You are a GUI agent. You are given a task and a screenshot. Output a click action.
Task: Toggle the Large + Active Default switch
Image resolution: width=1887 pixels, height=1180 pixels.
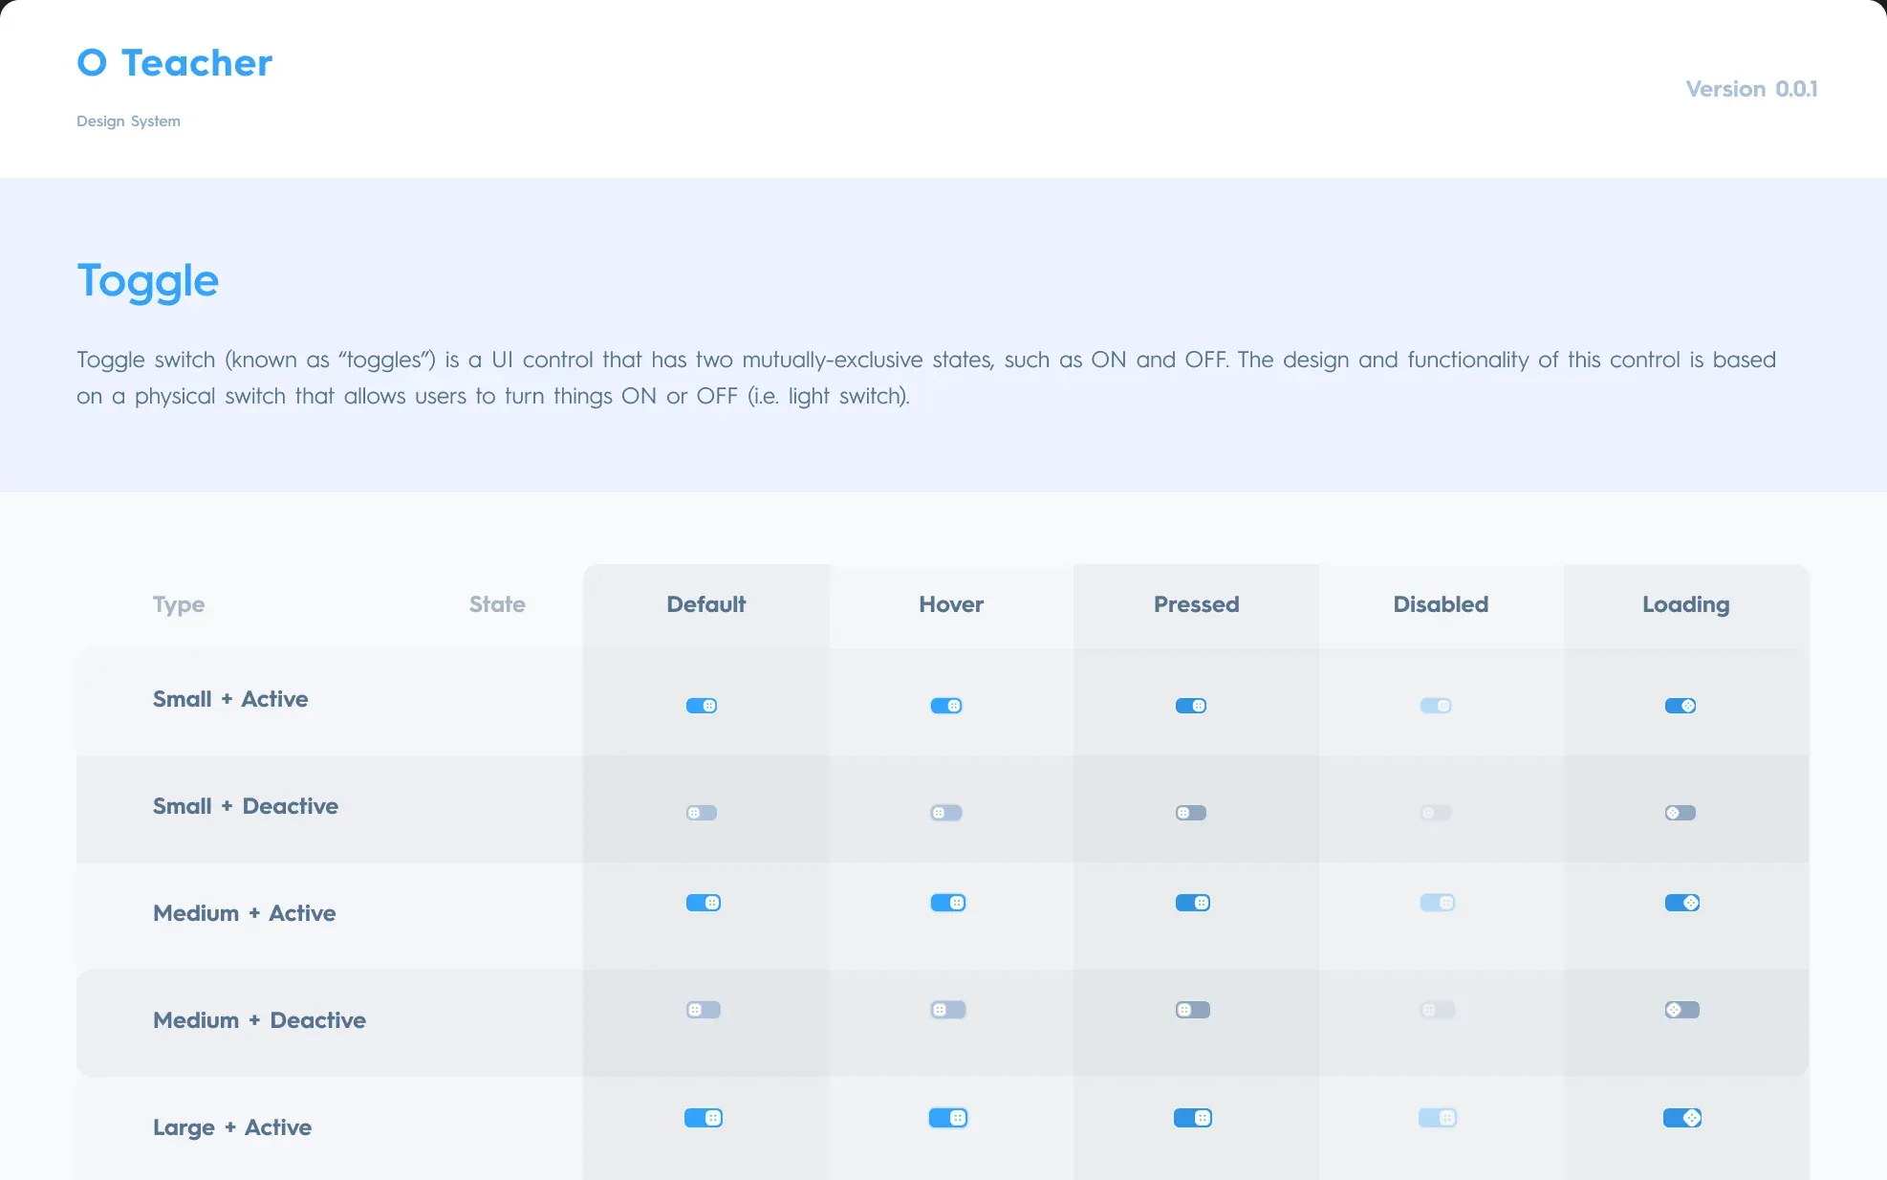[704, 1118]
